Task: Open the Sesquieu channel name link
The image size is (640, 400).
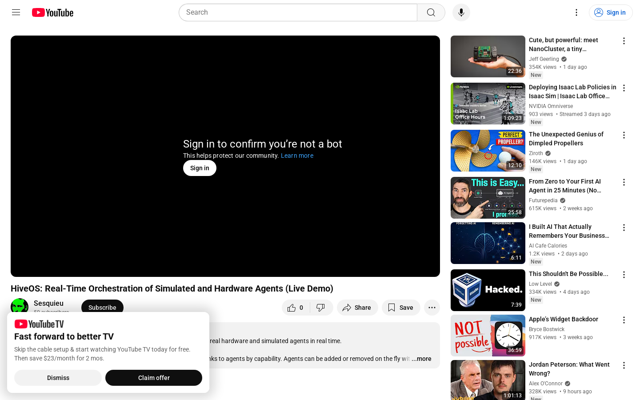Action: pos(48,303)
